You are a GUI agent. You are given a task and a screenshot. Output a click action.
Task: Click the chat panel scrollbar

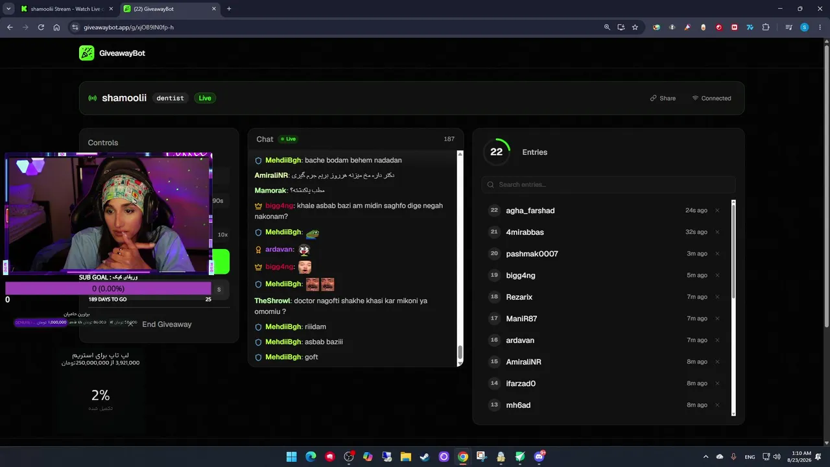pyautogui.click(x=460, y=352)
